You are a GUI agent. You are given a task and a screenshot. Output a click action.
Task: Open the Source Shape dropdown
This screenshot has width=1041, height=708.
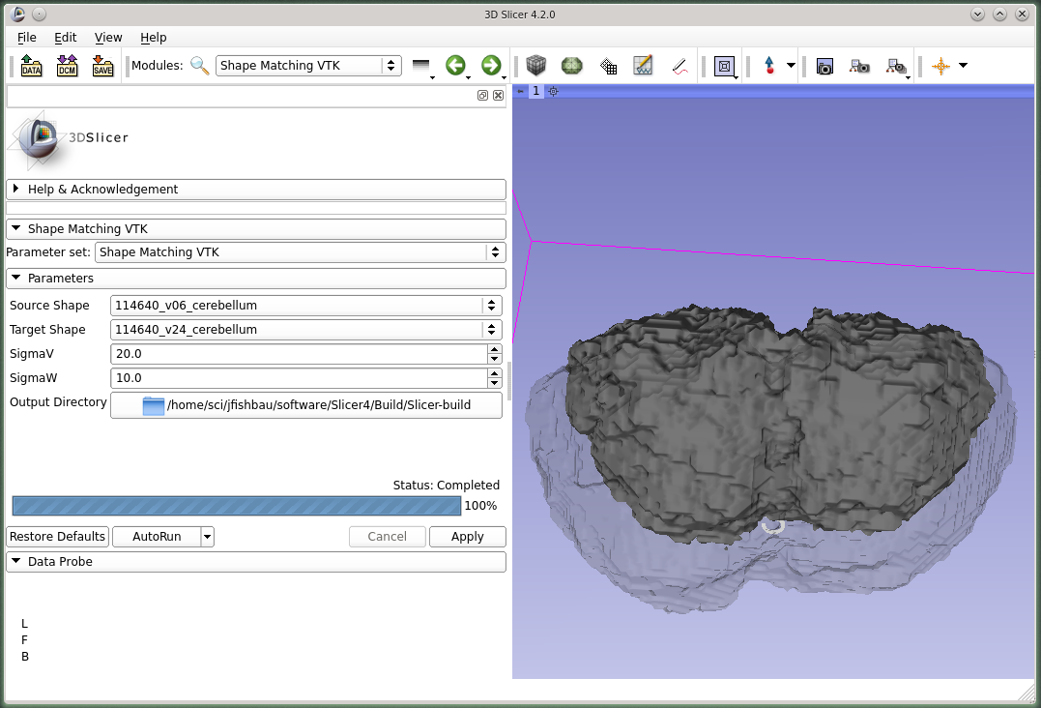click(x=305, y=306)
